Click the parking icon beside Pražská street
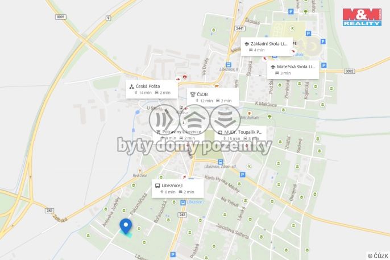Screen dimensions: 390x260 pyautogui.click(x=173, y=254)
